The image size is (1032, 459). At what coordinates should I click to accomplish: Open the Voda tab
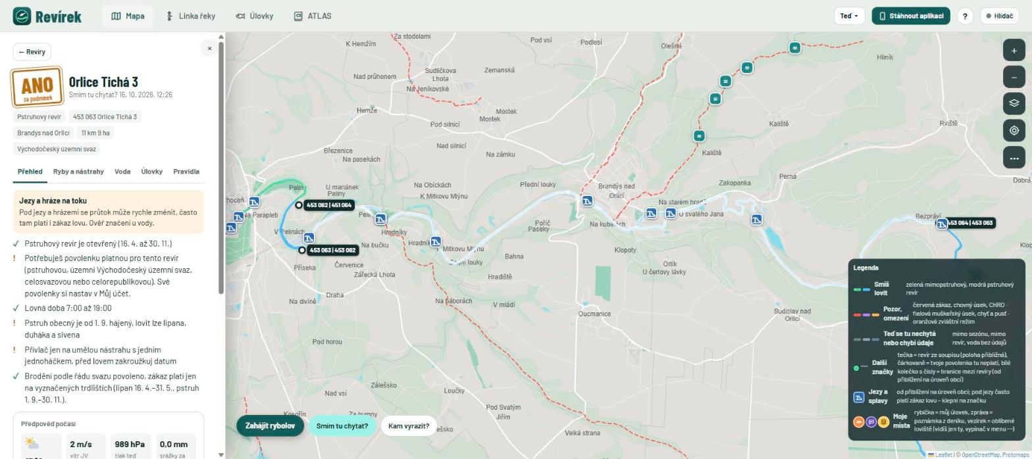coord(122,172)
